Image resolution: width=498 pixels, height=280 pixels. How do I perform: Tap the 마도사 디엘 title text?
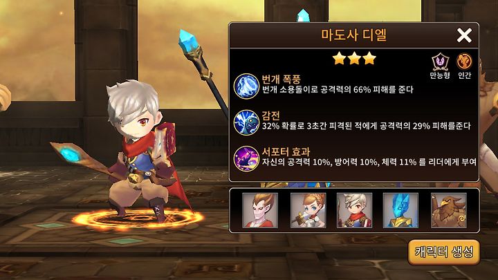354,35
